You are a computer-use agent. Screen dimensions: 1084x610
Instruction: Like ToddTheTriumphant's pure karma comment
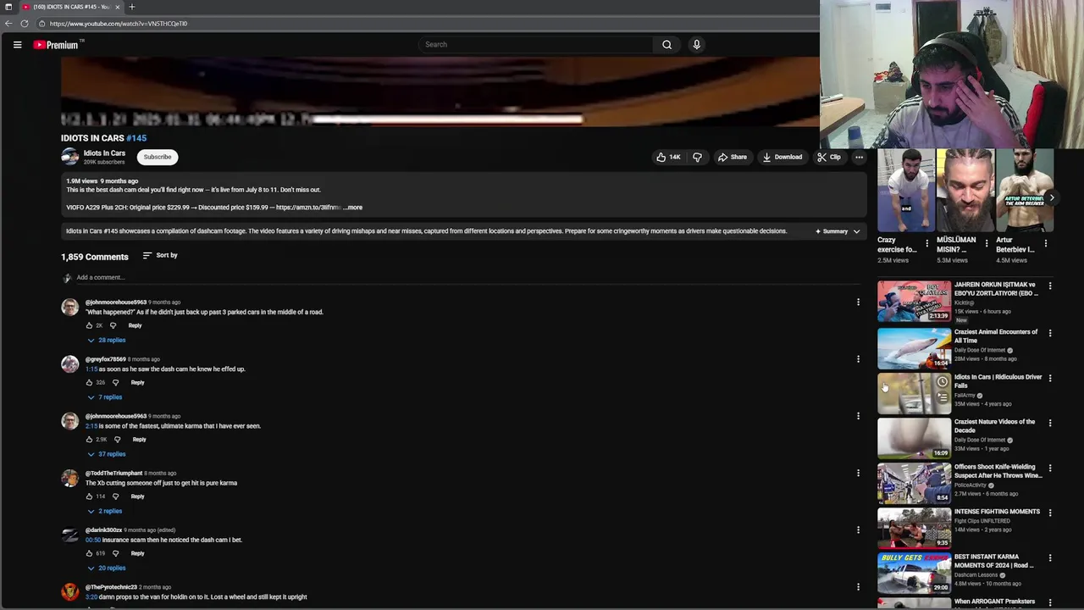click(x=89, y=496)
